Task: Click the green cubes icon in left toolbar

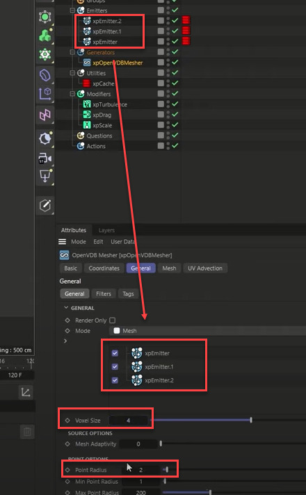Action: click(x=45, y=35)
